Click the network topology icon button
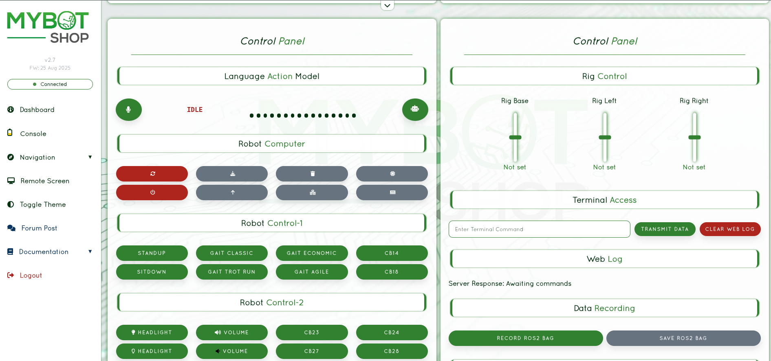The image size is (771, 361). pyautogui.click(x=312, y=193)
